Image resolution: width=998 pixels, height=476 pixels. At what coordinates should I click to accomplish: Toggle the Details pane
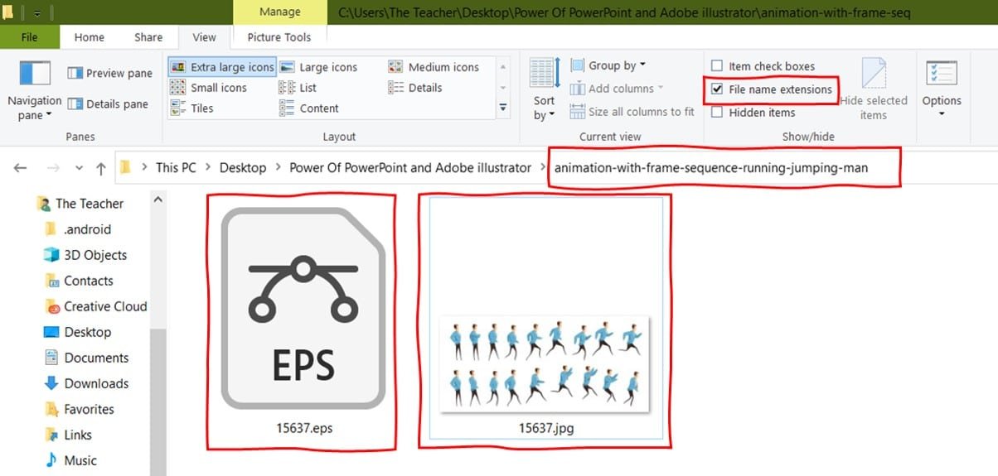(109, 103)
